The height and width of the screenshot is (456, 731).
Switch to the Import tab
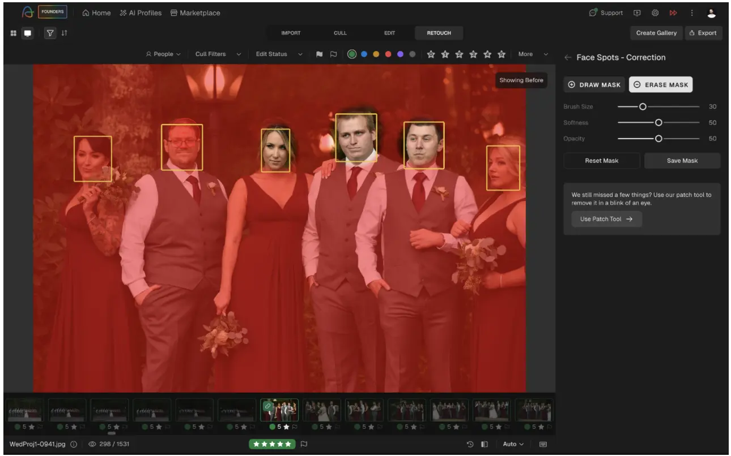291,33
